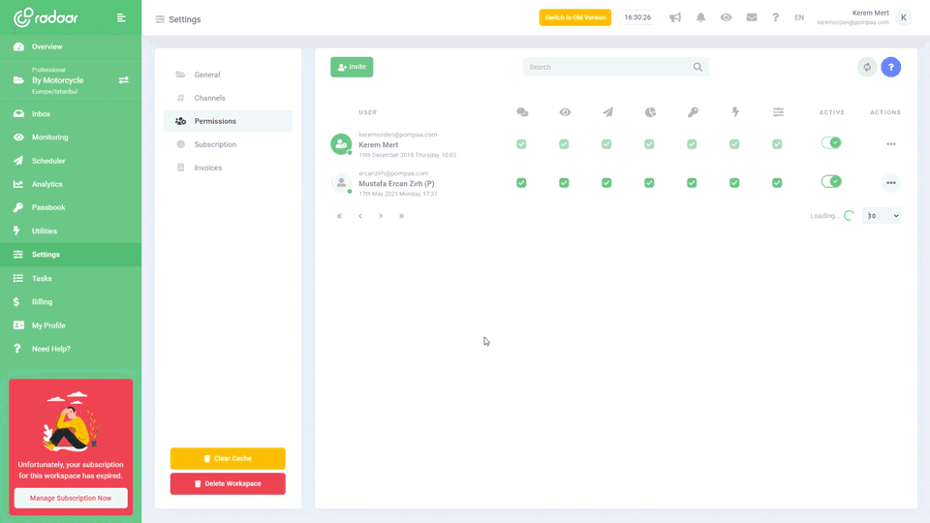Click the green refresh icon button
The width and height of the screenshot is (930, 523).
867,67
